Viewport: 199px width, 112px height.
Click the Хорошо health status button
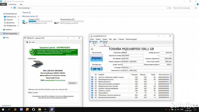pos(96,58)
